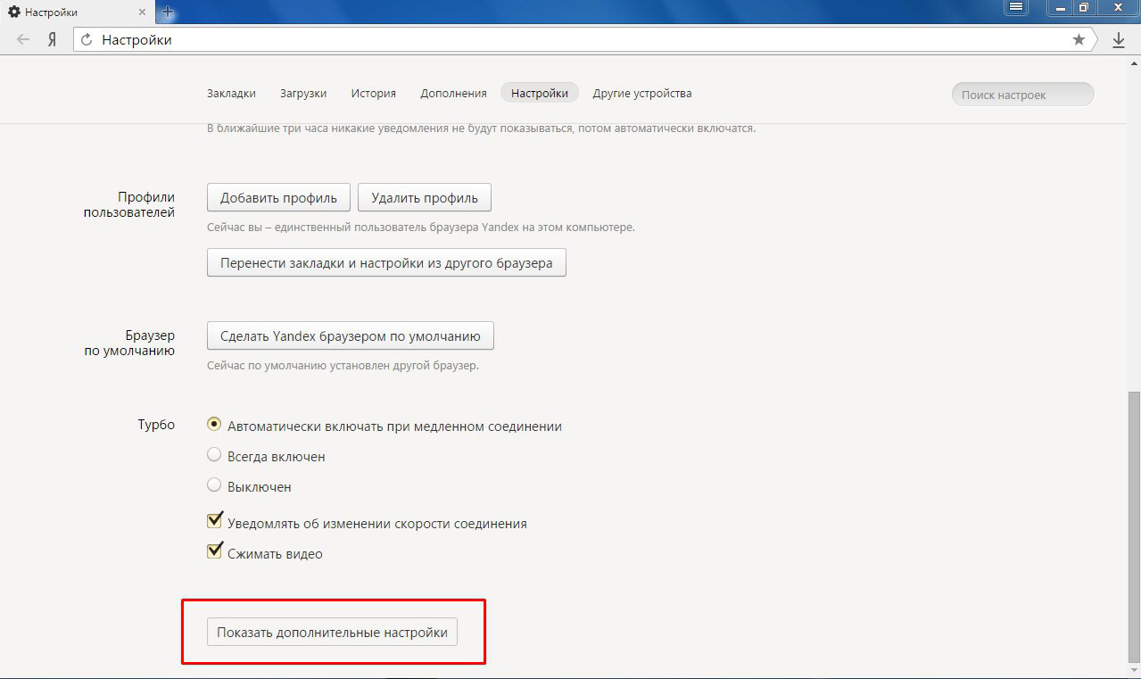Focus the 'Поиск настроек' search field
The height and width of the screenshot is (679, 1141).
1021,95
